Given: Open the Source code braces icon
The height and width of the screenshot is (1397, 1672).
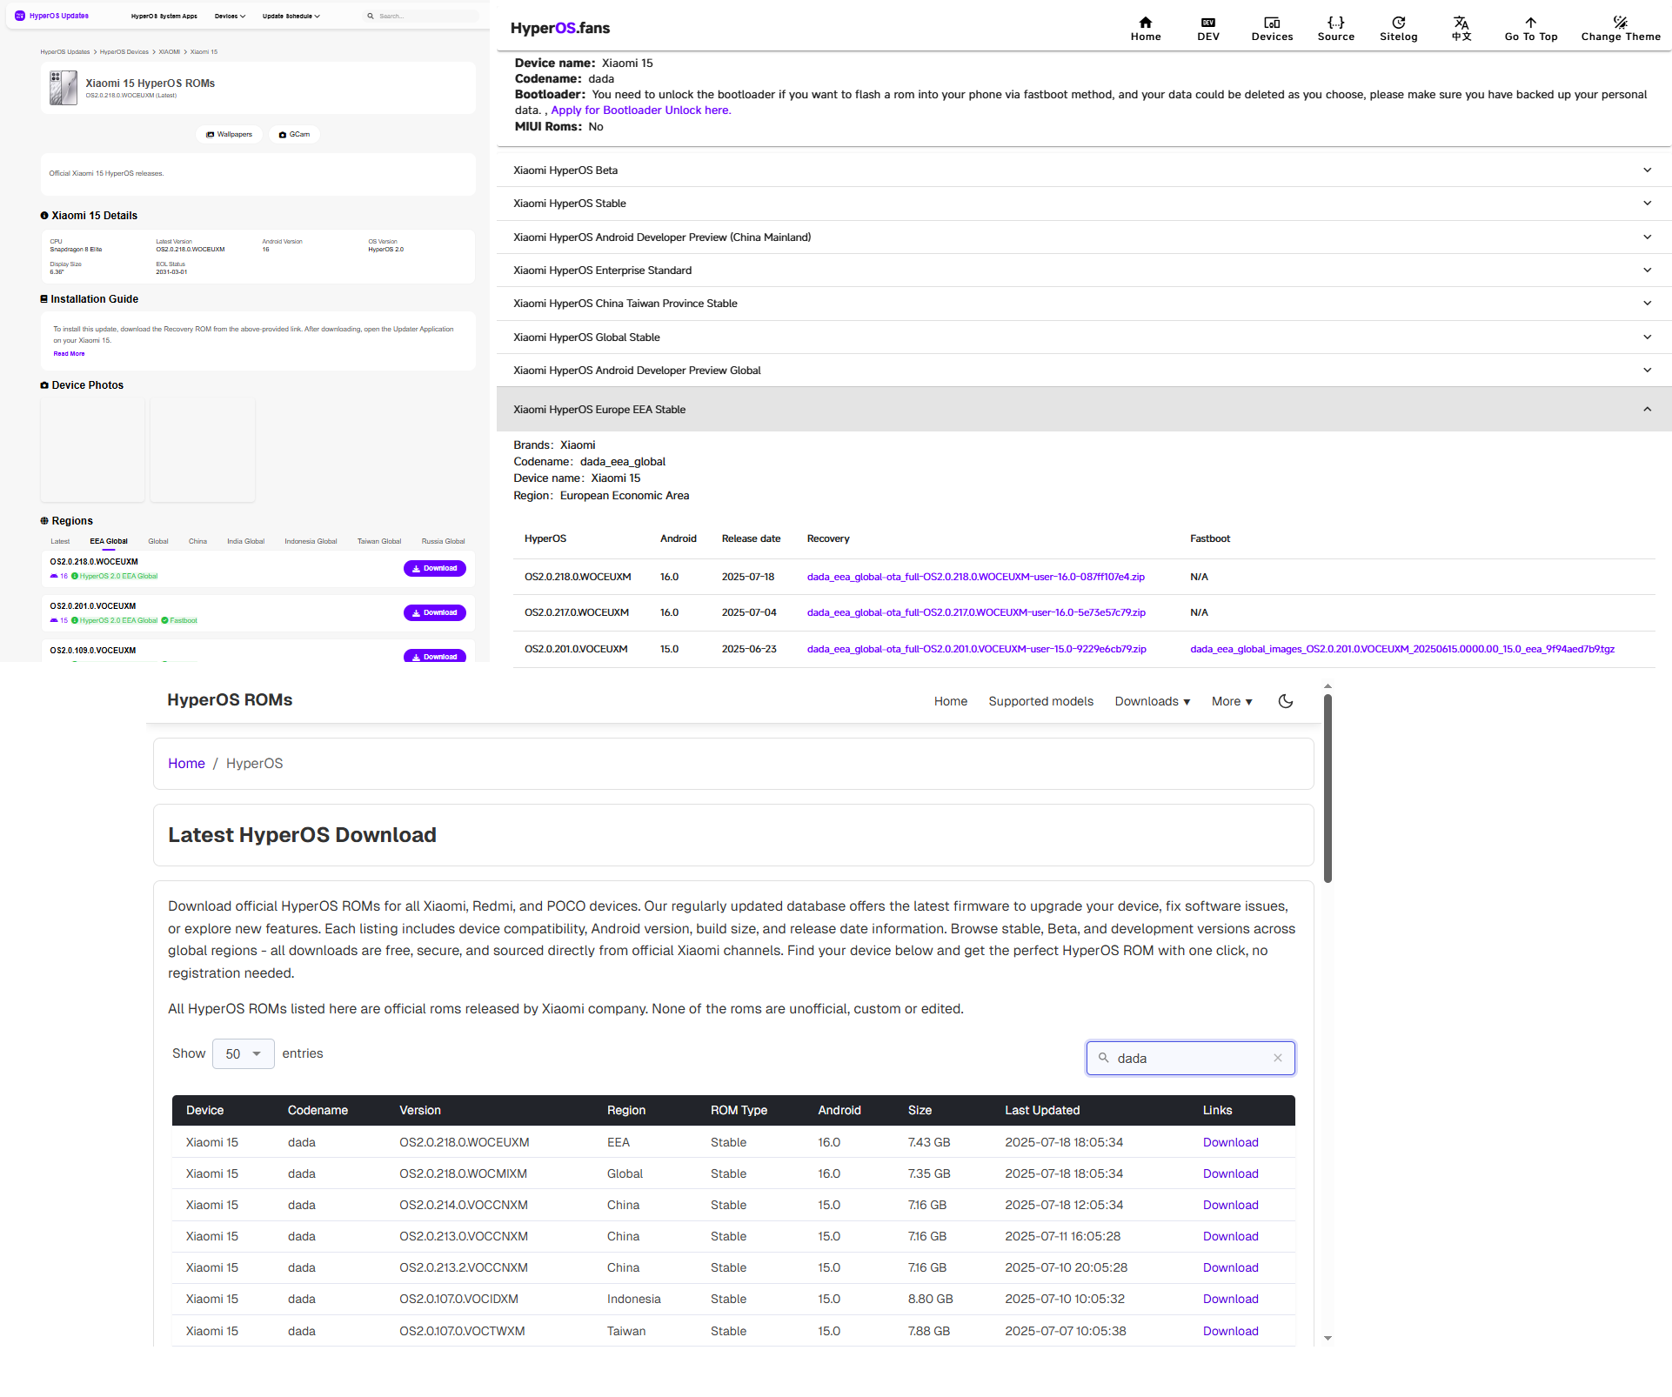Looking at the screenshot, I should click(1335, 23).
